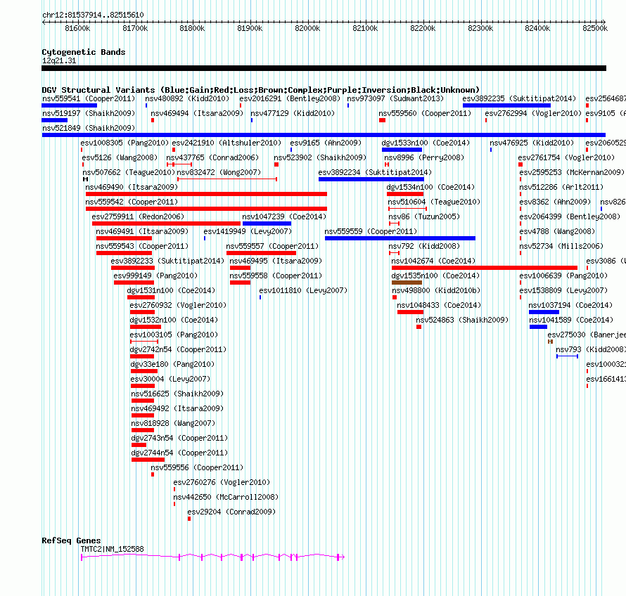Viewport: 626px width, 596px height.
Task: Click the nsv559557 (Cooper2011) variant label
Action: 272,246
